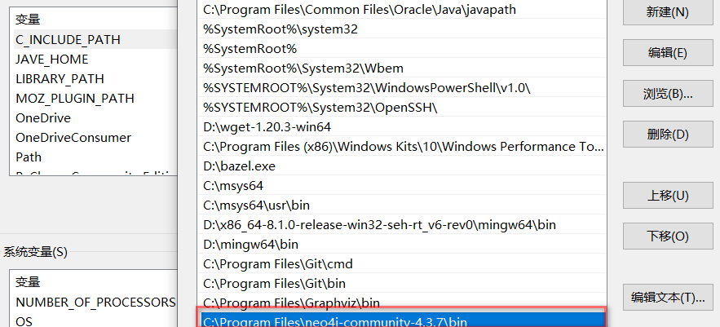720x327 pixels.
Task: Select the x86_64-8.1.0-release mingw64\bin entry
Action: pos(402,224)
